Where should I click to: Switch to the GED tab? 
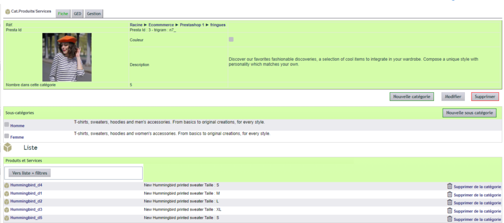point(78,14)
